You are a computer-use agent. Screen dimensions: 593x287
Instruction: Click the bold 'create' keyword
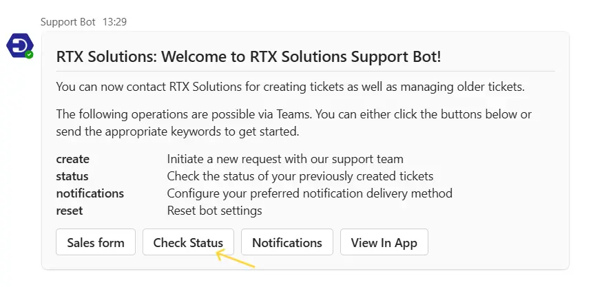(x=73, y=160)
